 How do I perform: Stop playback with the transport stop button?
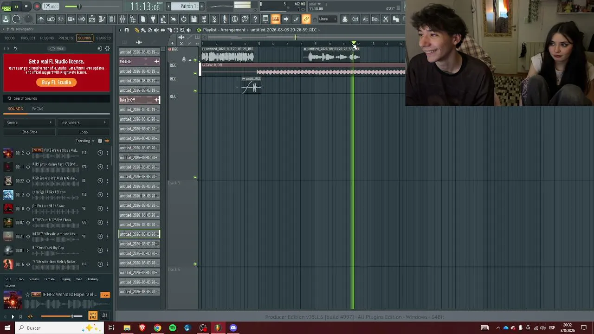pos(26,6)
